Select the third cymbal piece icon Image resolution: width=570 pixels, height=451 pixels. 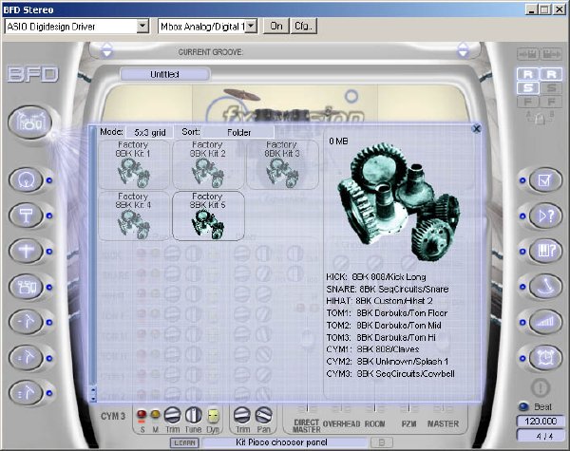(x=27, y=393)
